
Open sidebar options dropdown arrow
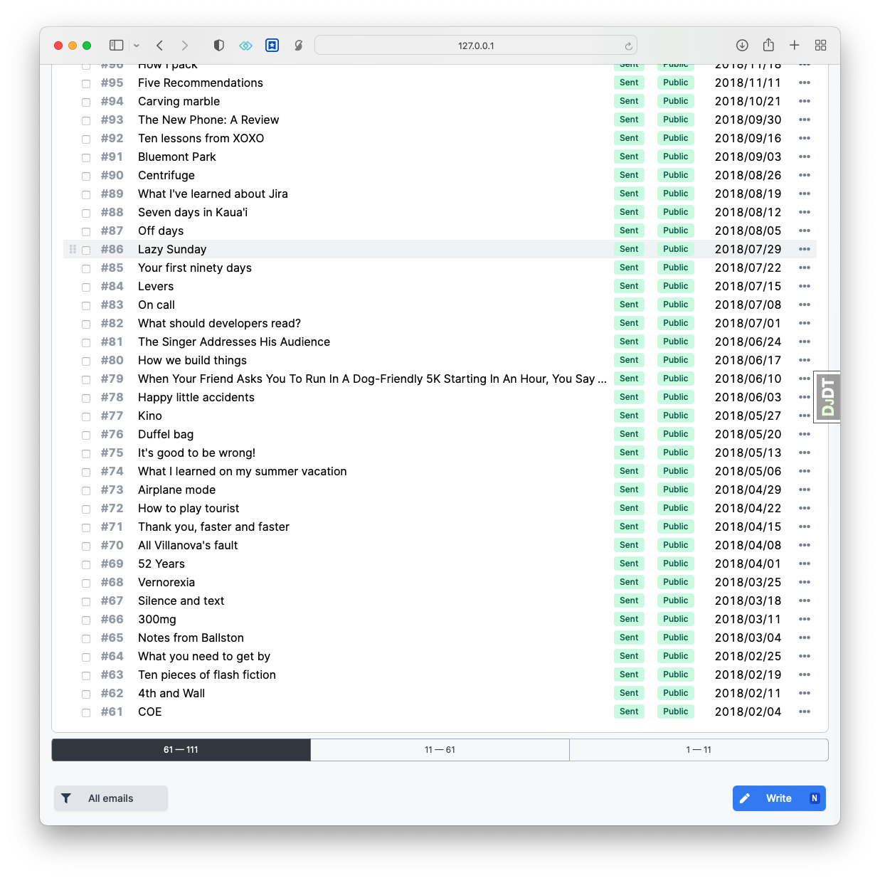pyautogui.click(x=137, y=46)
